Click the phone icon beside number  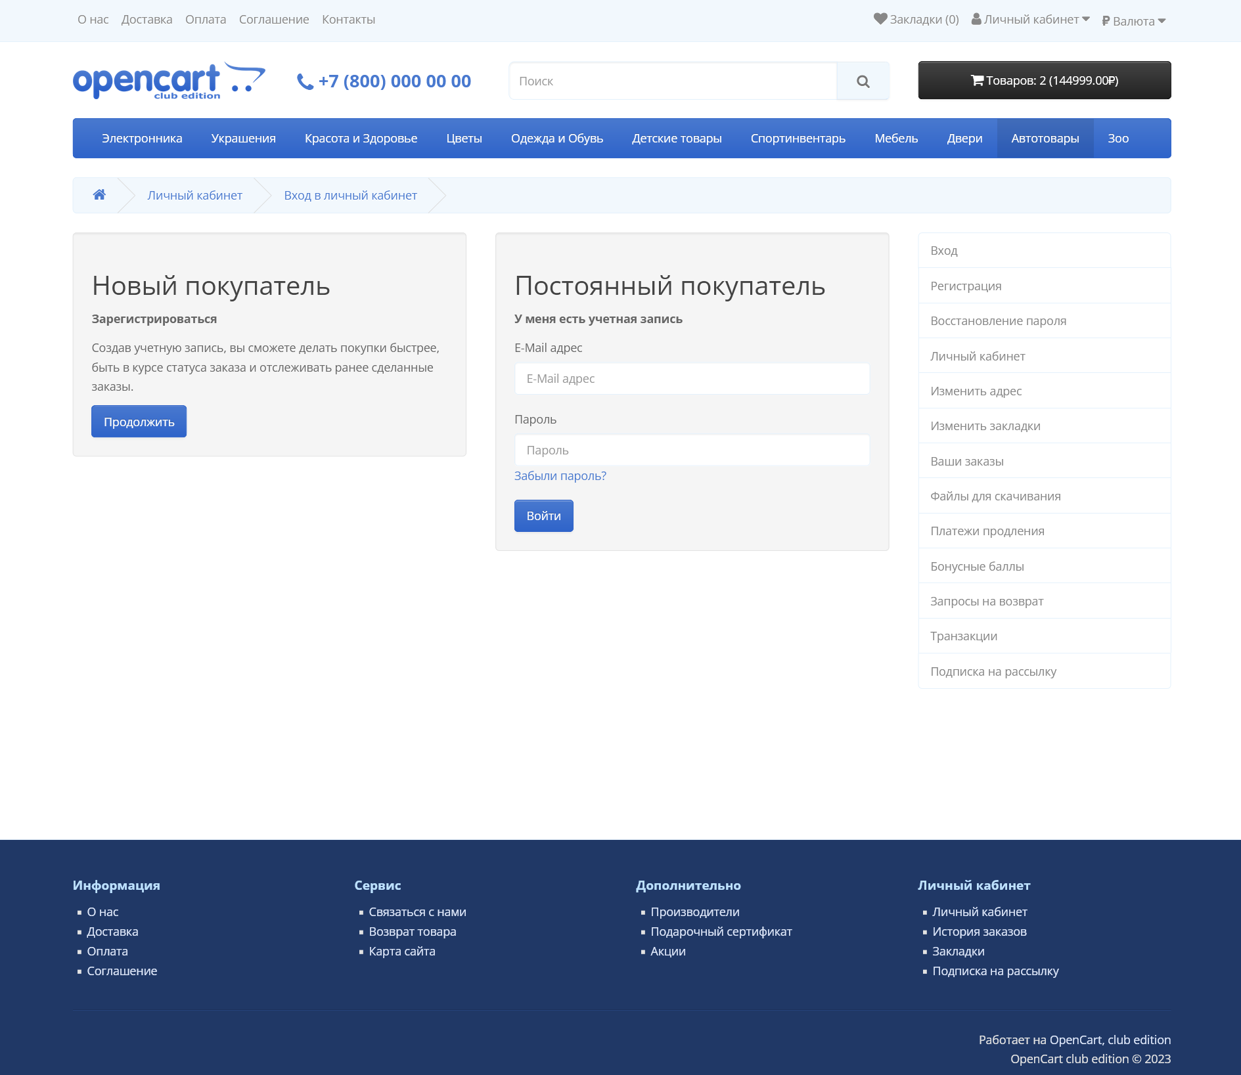click(305, 81)
